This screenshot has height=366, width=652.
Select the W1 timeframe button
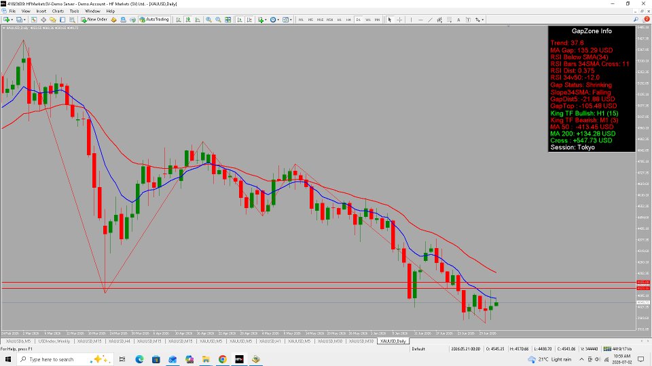[x=368, y=20]
